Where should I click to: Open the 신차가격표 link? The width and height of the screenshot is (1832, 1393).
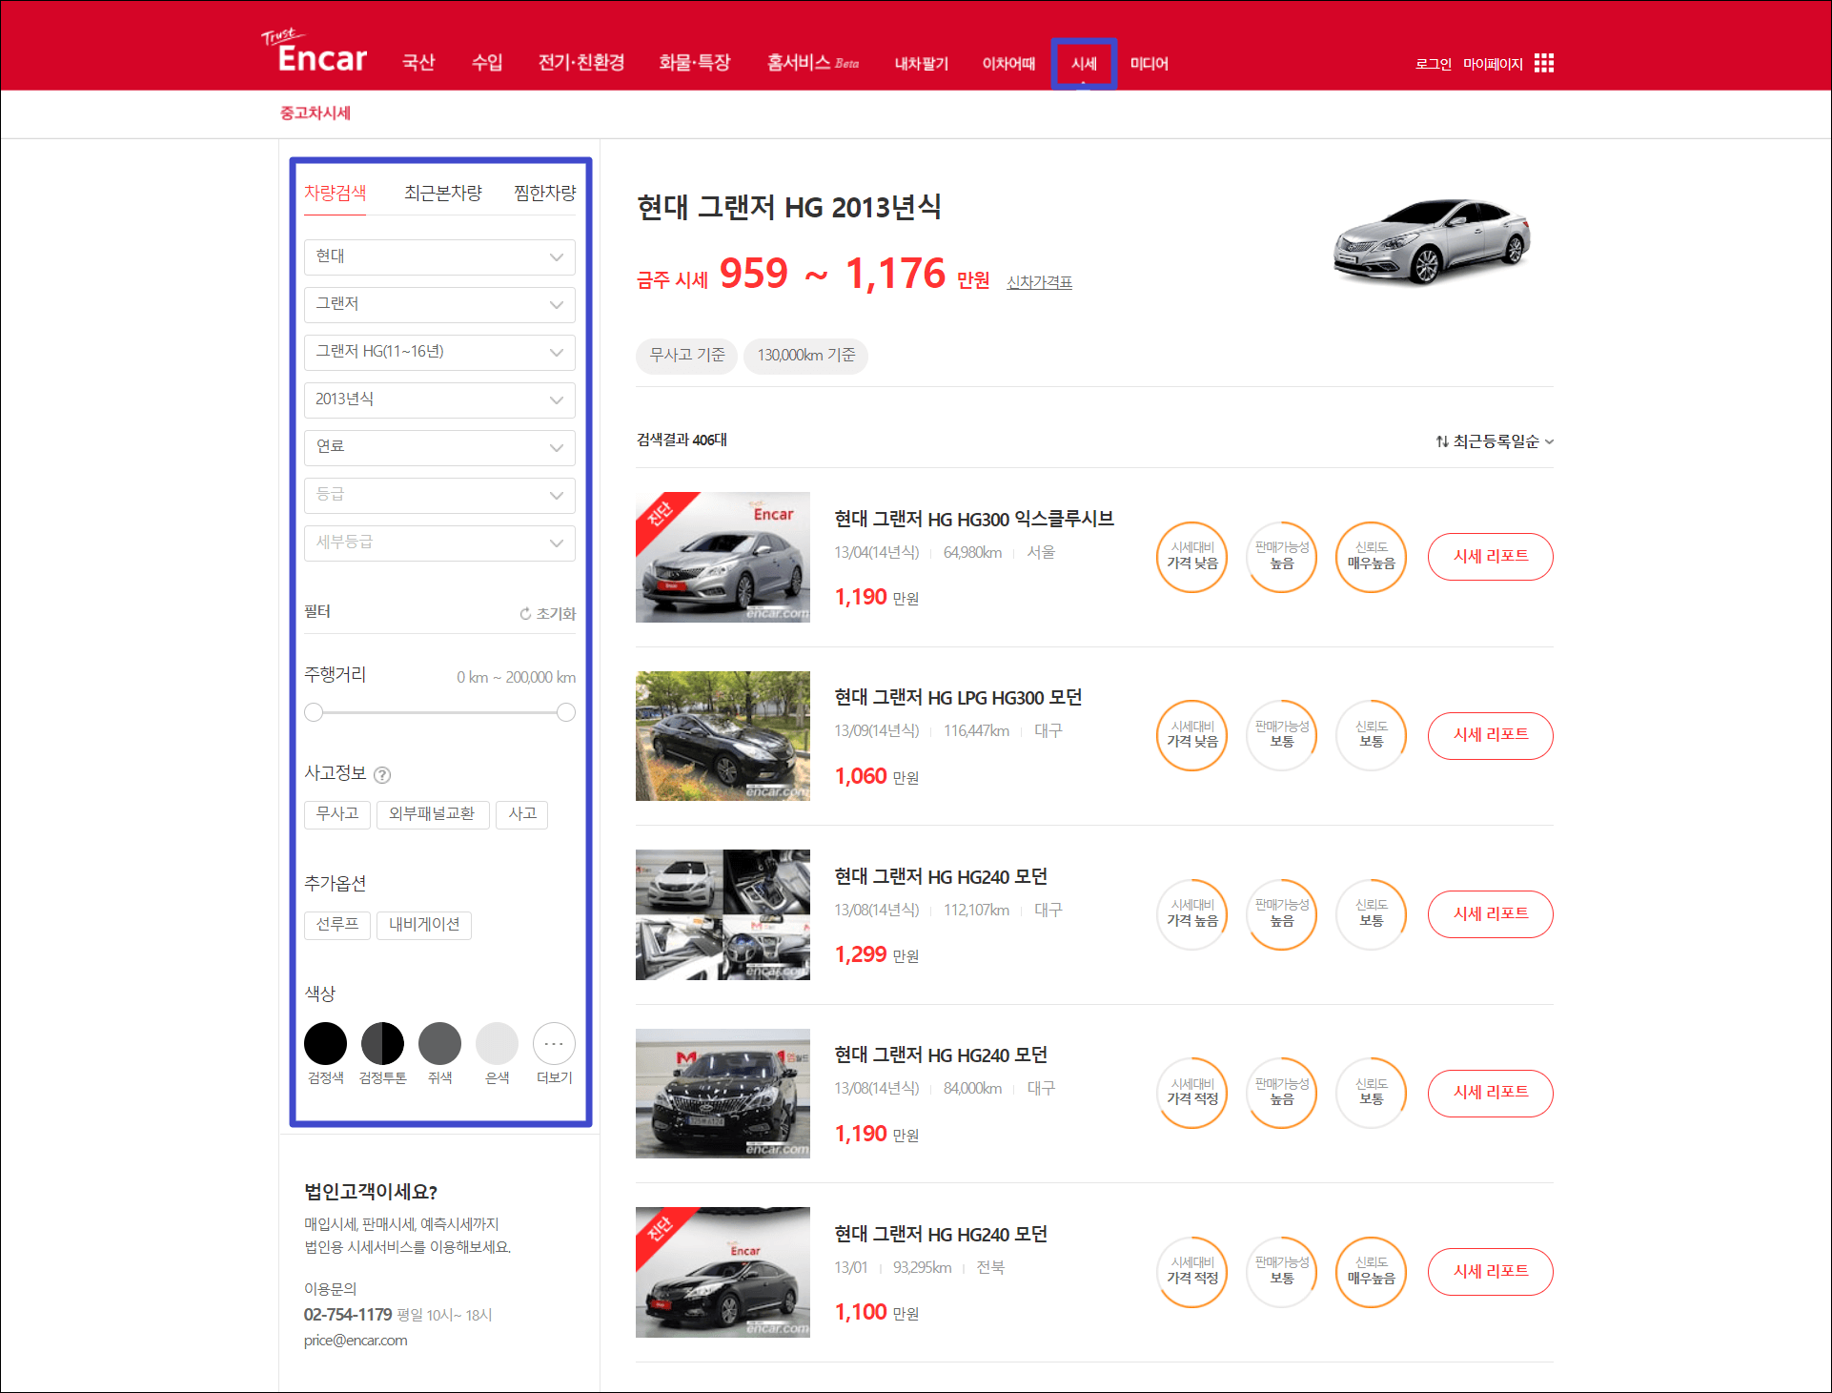(x=1039, y=282)
